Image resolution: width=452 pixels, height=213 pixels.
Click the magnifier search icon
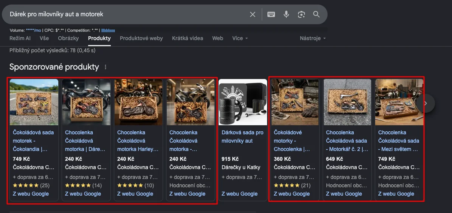(x=316, y=14)
